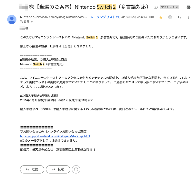
Task: Click the sentence starting 購入手続きページのURLや
Action: 97,109
